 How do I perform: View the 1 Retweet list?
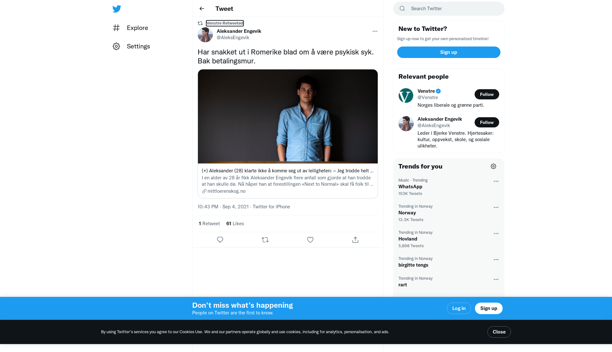pos(209,224)
